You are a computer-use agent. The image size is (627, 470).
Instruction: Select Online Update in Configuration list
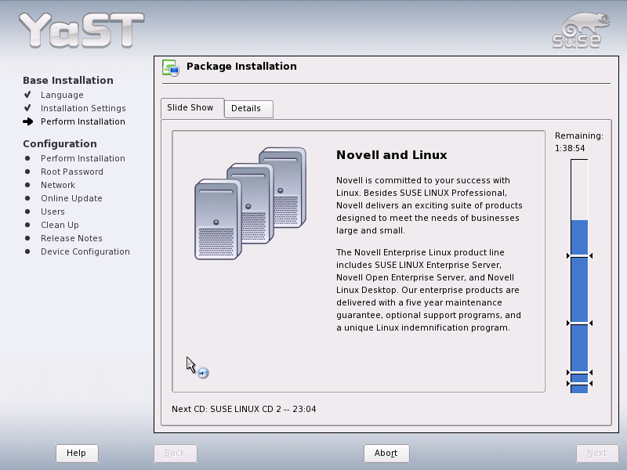71,198
